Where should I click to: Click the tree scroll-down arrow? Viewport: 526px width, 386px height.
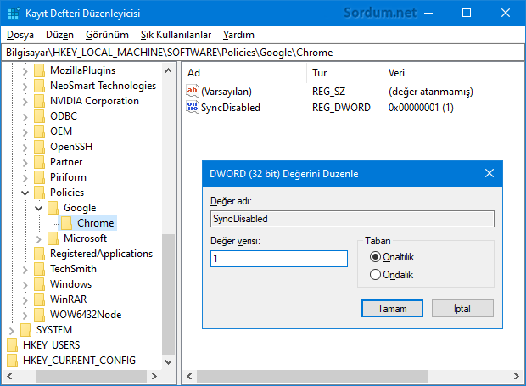[x=168, y=362]
